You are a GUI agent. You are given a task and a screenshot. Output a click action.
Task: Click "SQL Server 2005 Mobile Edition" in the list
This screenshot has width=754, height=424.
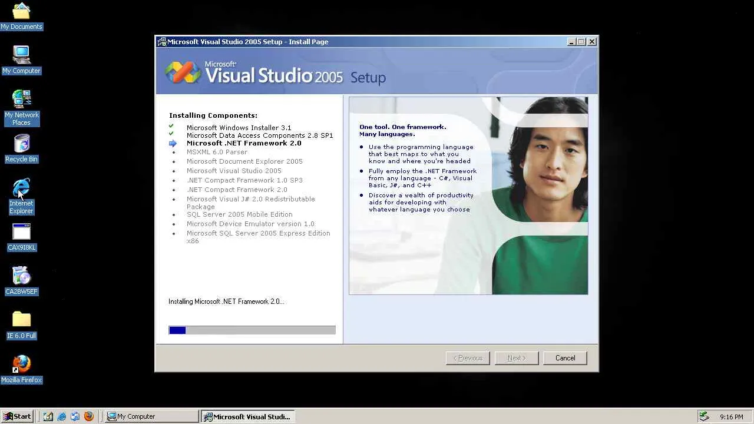239,214
